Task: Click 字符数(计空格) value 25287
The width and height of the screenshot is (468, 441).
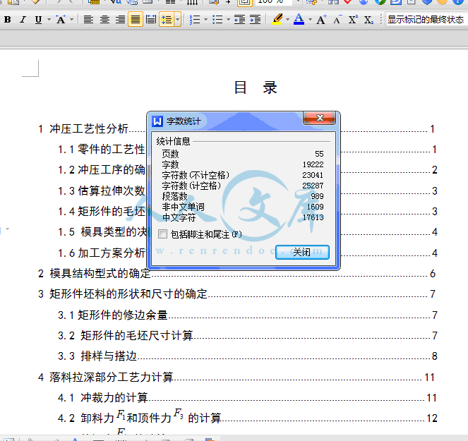Action: [x=313, y=186]
